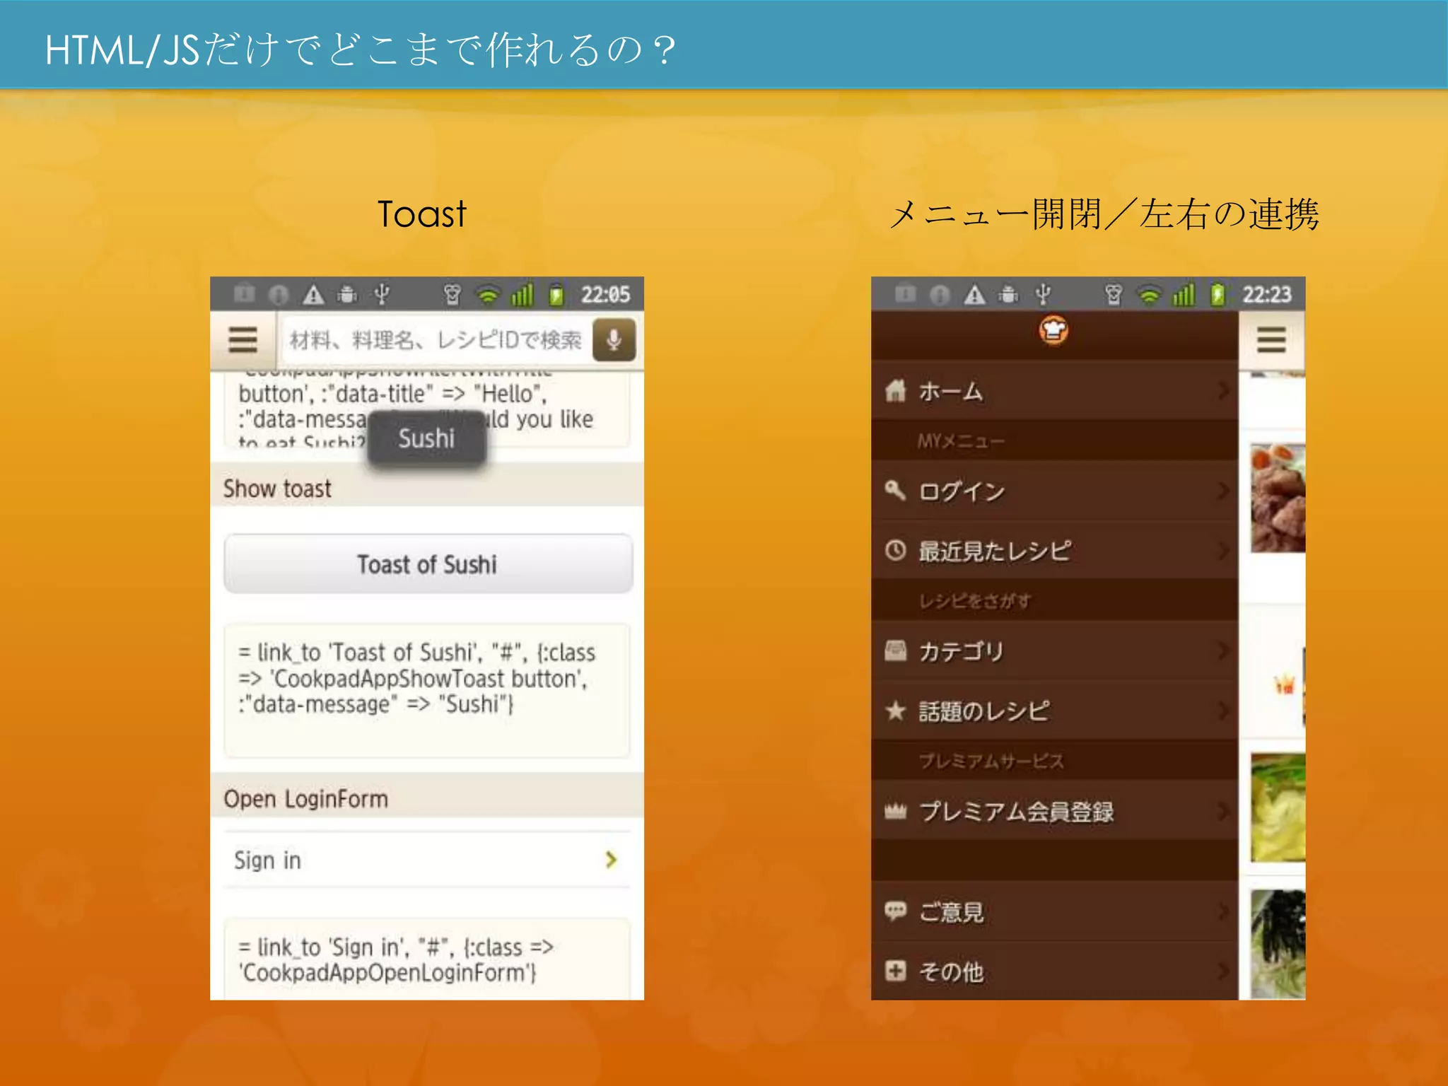The image size is (1448, 1086).
Task: Tap warning triangle in left phone status bar
Action: point(313,294)
